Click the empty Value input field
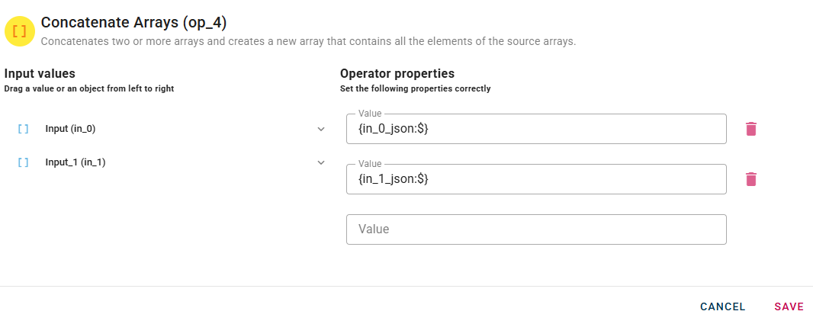Screen dimensions: 813x324 (x=535, y=229)
